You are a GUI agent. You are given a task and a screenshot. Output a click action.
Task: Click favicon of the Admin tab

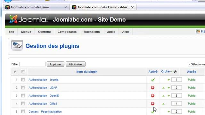[x=74, y=7]
